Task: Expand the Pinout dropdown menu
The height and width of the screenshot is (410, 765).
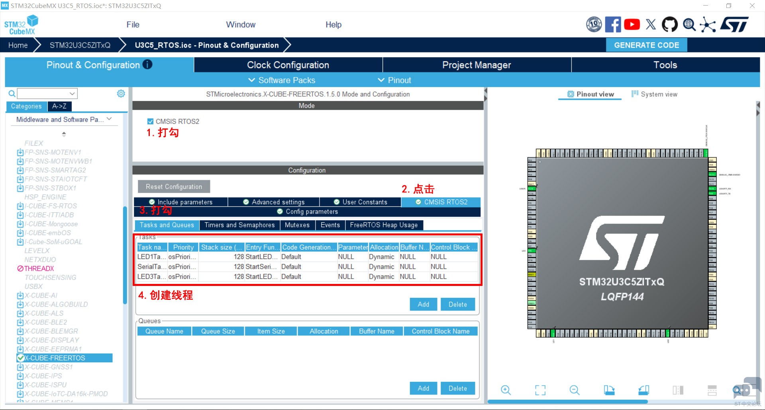Action: (x=394, y=80)
